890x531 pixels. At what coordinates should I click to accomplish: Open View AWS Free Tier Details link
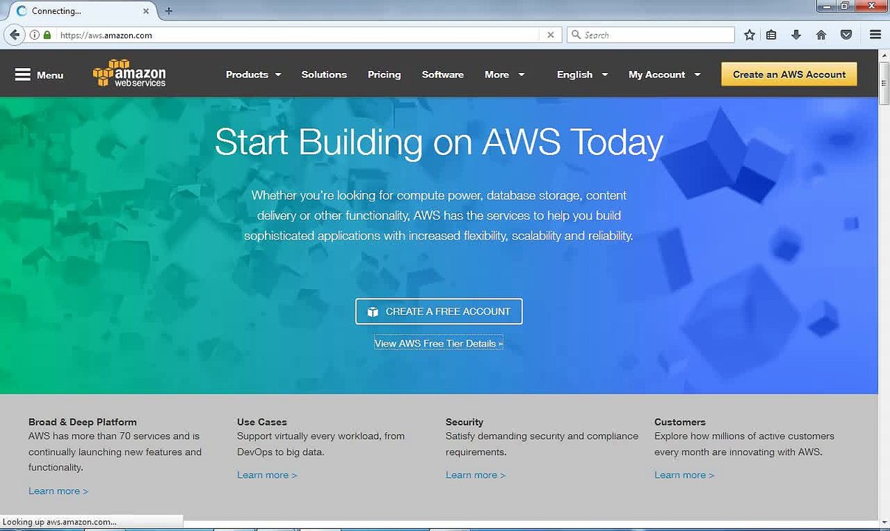pyautogui.click(x=438, y=344)
